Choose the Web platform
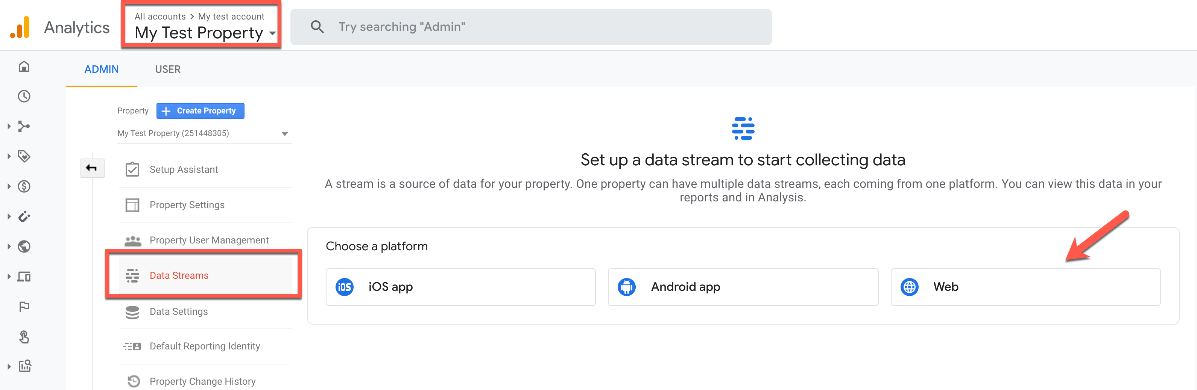1197x390 pixels. pyautogui.click(x=1025, y=287)
